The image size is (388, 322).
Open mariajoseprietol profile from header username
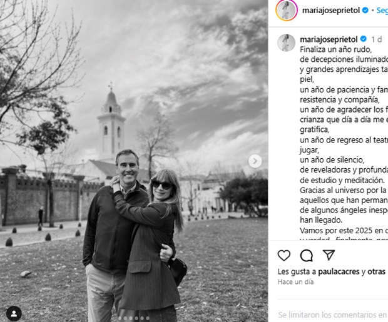[x=331, y=11]
